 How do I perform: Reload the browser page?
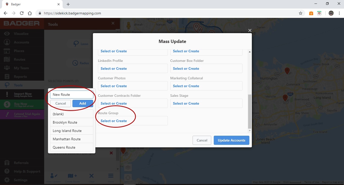22,13
